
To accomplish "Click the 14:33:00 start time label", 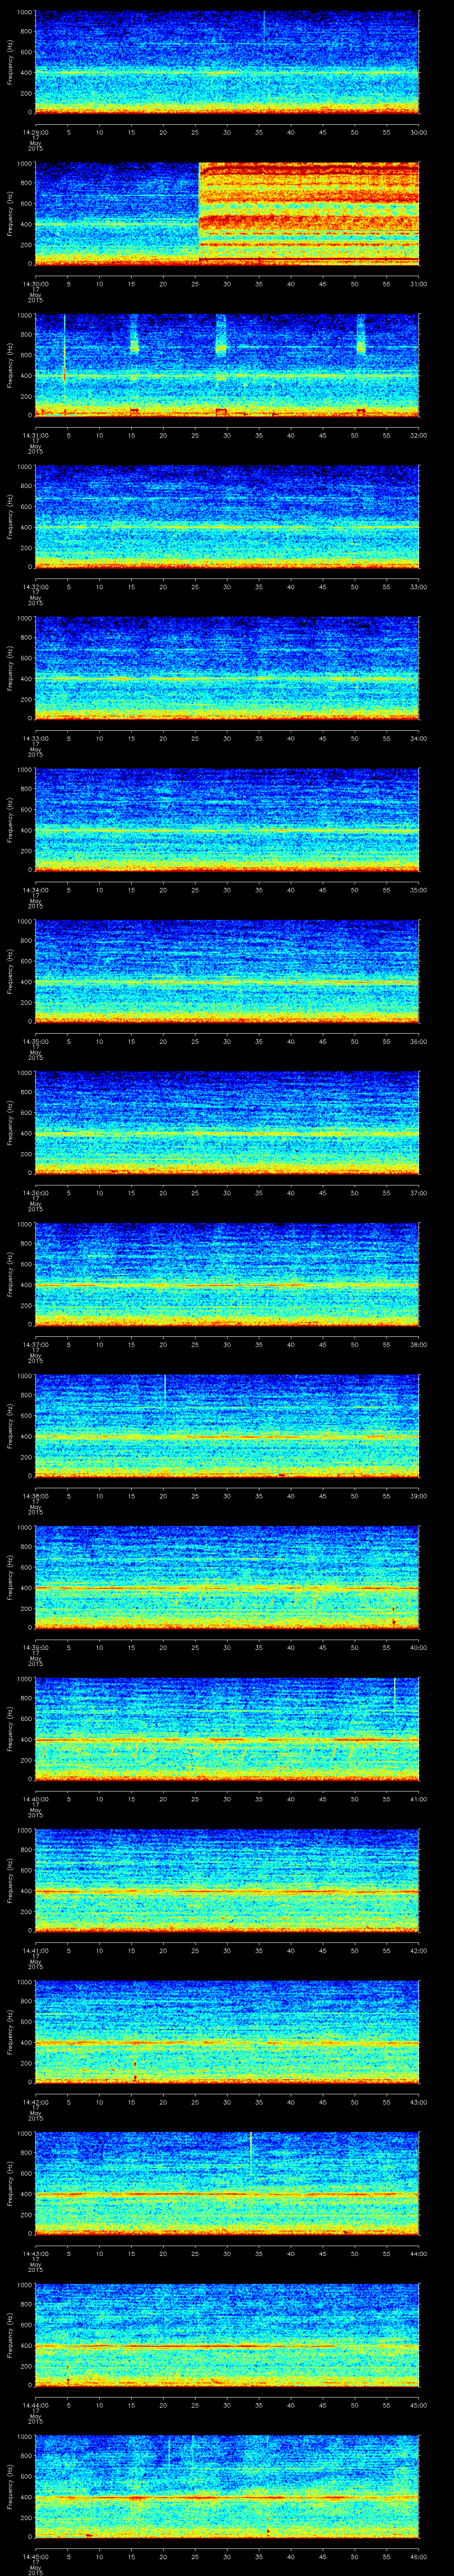I will pos(36,738).
